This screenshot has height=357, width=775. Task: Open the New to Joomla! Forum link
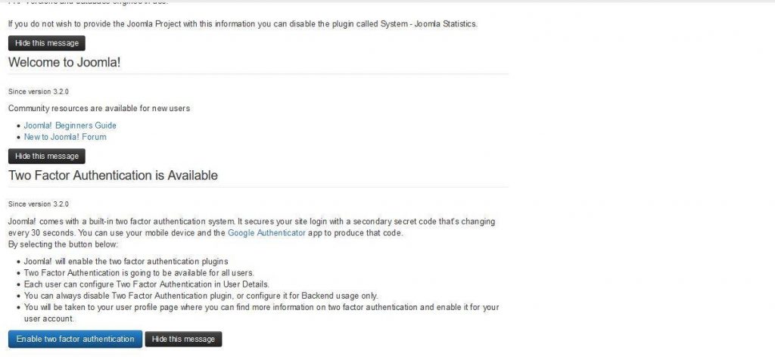(65, 137)
